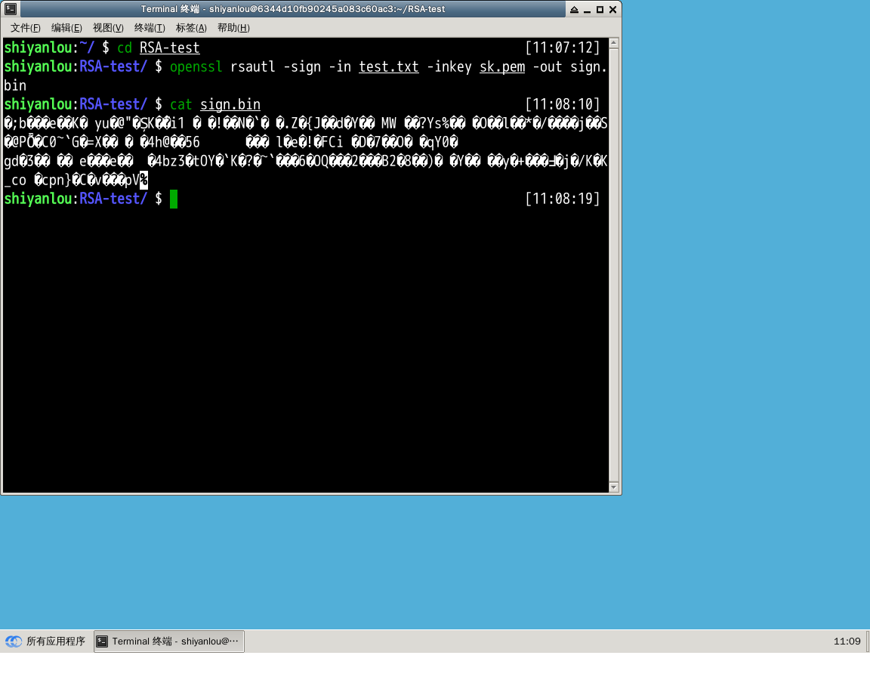Click the terminal icon on the taskbar button
This screenshot has width=870, height=677.
[x=103, y=641]
